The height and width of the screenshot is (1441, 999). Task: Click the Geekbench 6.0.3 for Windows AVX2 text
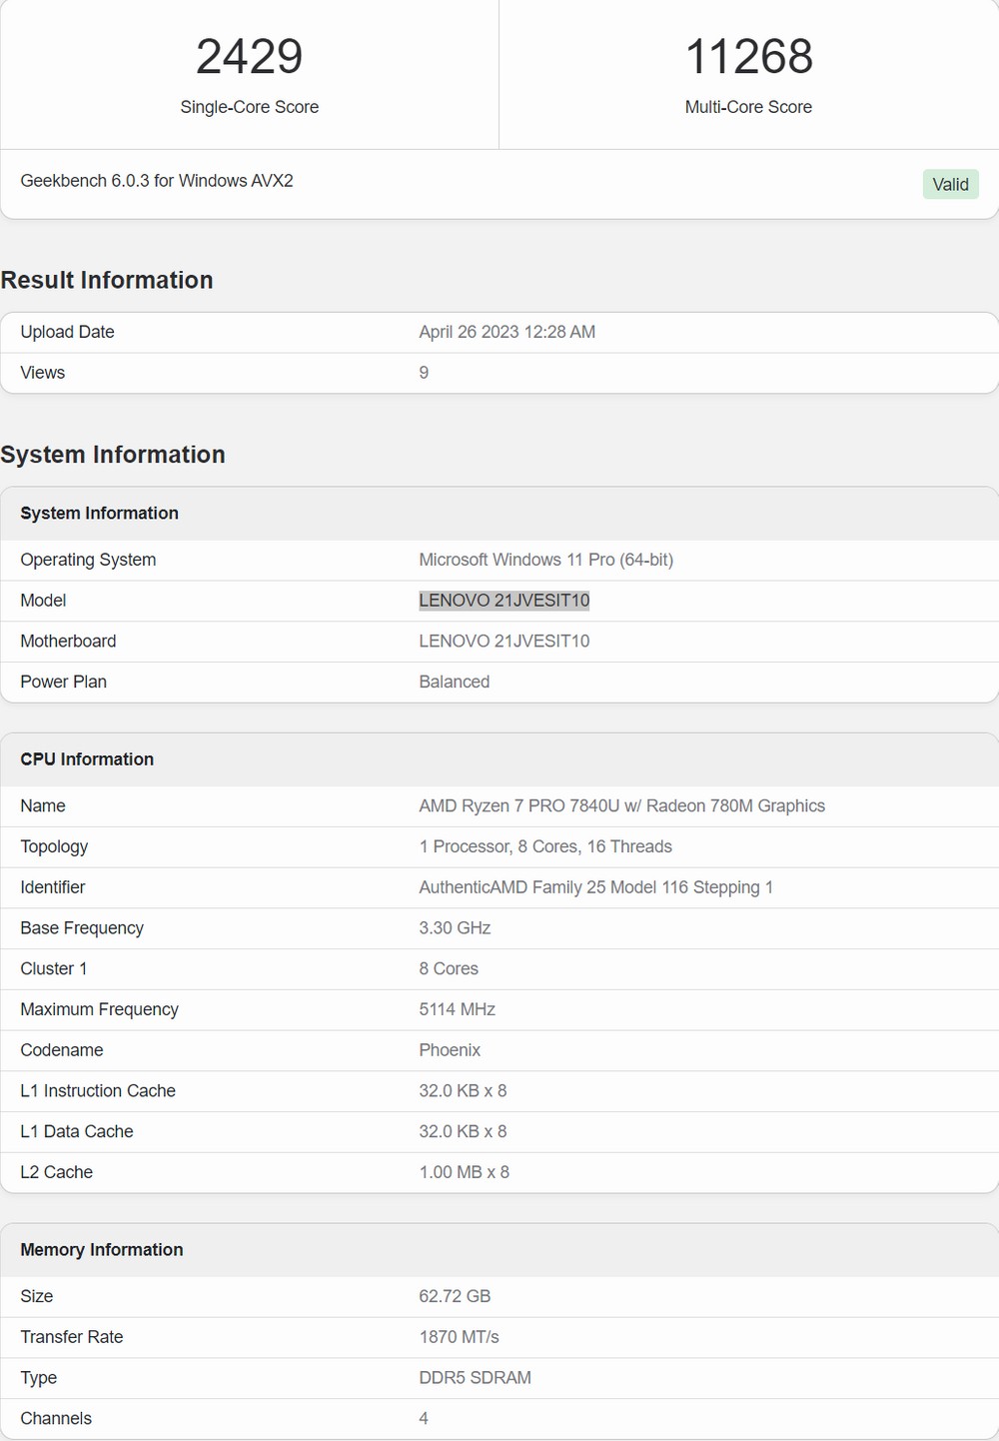pyautogui.click(x=157, y=181)
